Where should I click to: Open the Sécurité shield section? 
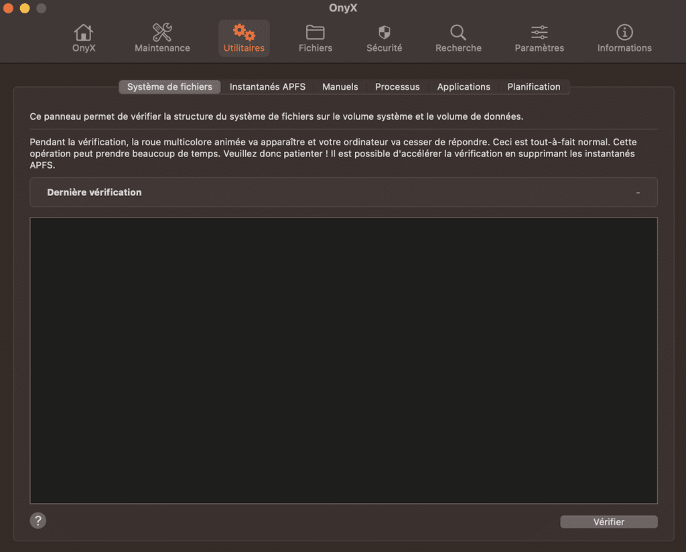384,38
